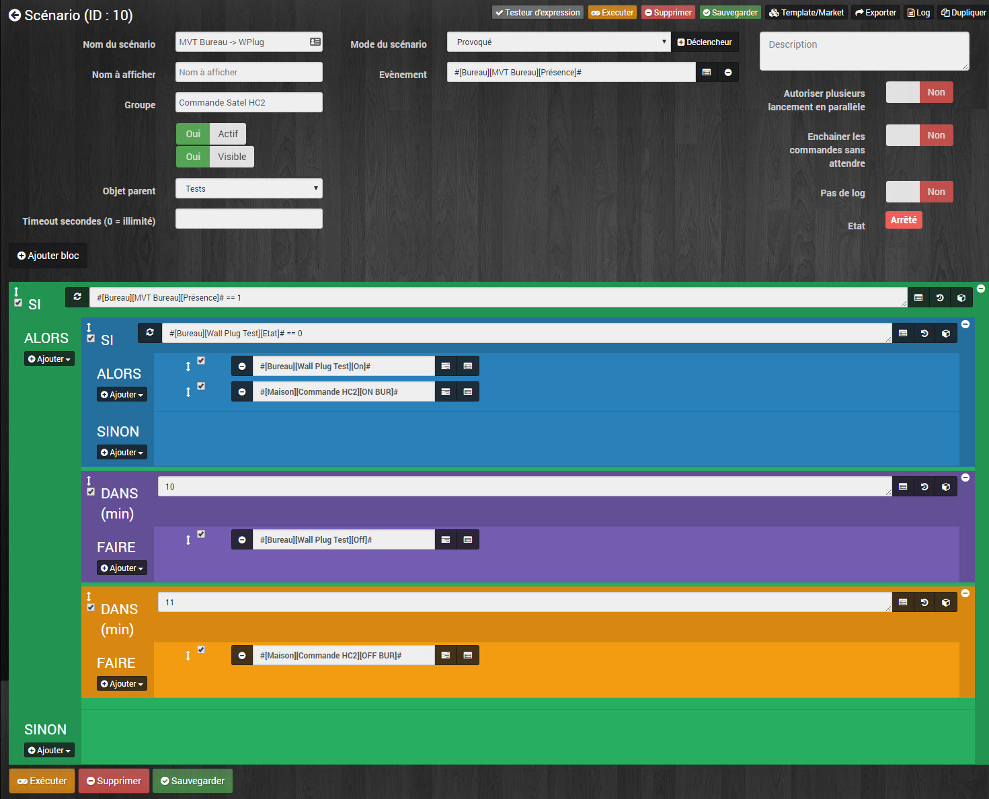The width and height of the screenshot is (989, 799).
Task: Click the bottom red Supprimer button
Action: click(114, 781)
